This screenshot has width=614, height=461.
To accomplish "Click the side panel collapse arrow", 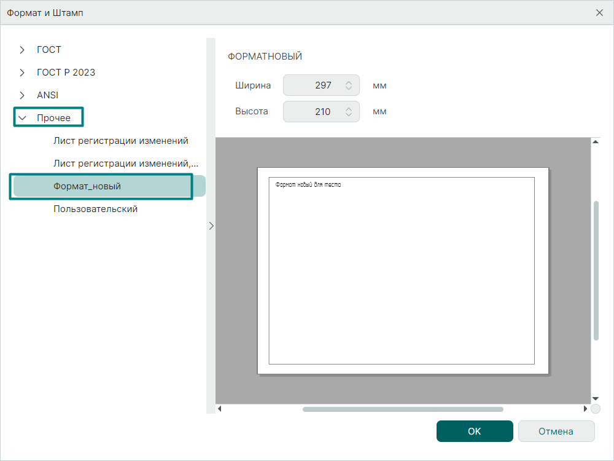I will 211,226.
